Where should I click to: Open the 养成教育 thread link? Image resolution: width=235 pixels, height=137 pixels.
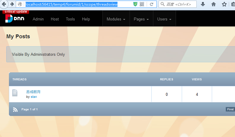pyautogui.click(x=33, y=92)
